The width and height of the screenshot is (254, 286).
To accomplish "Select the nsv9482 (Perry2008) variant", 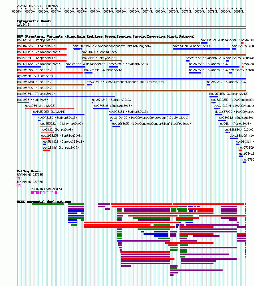I will pyautogui.click(x=57, y=130).
